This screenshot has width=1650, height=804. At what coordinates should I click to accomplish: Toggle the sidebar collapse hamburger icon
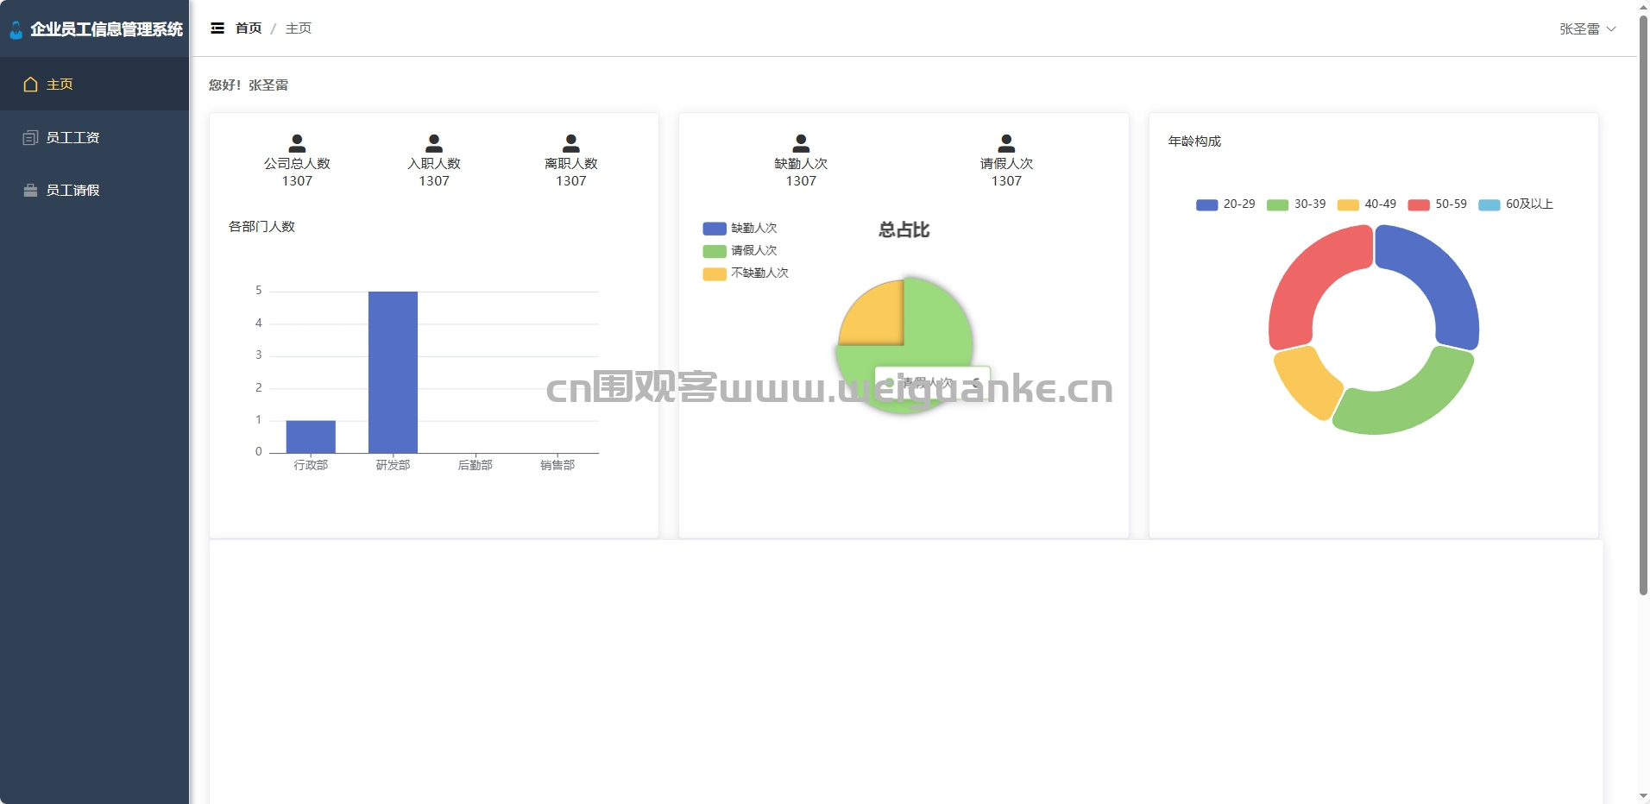click(x=217, y=28)
